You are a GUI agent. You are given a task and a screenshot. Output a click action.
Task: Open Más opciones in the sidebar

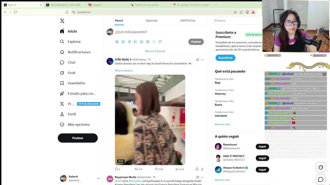point(75,124)
